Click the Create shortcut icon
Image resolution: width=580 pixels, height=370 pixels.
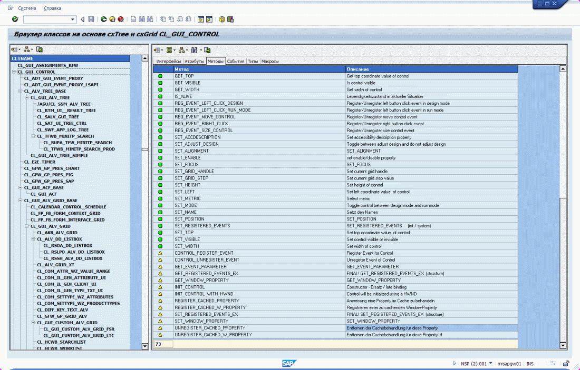[209, 19]
